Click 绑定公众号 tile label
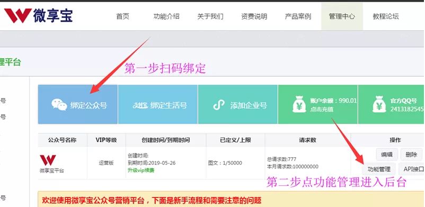425x207 pixels. [88, 105]
